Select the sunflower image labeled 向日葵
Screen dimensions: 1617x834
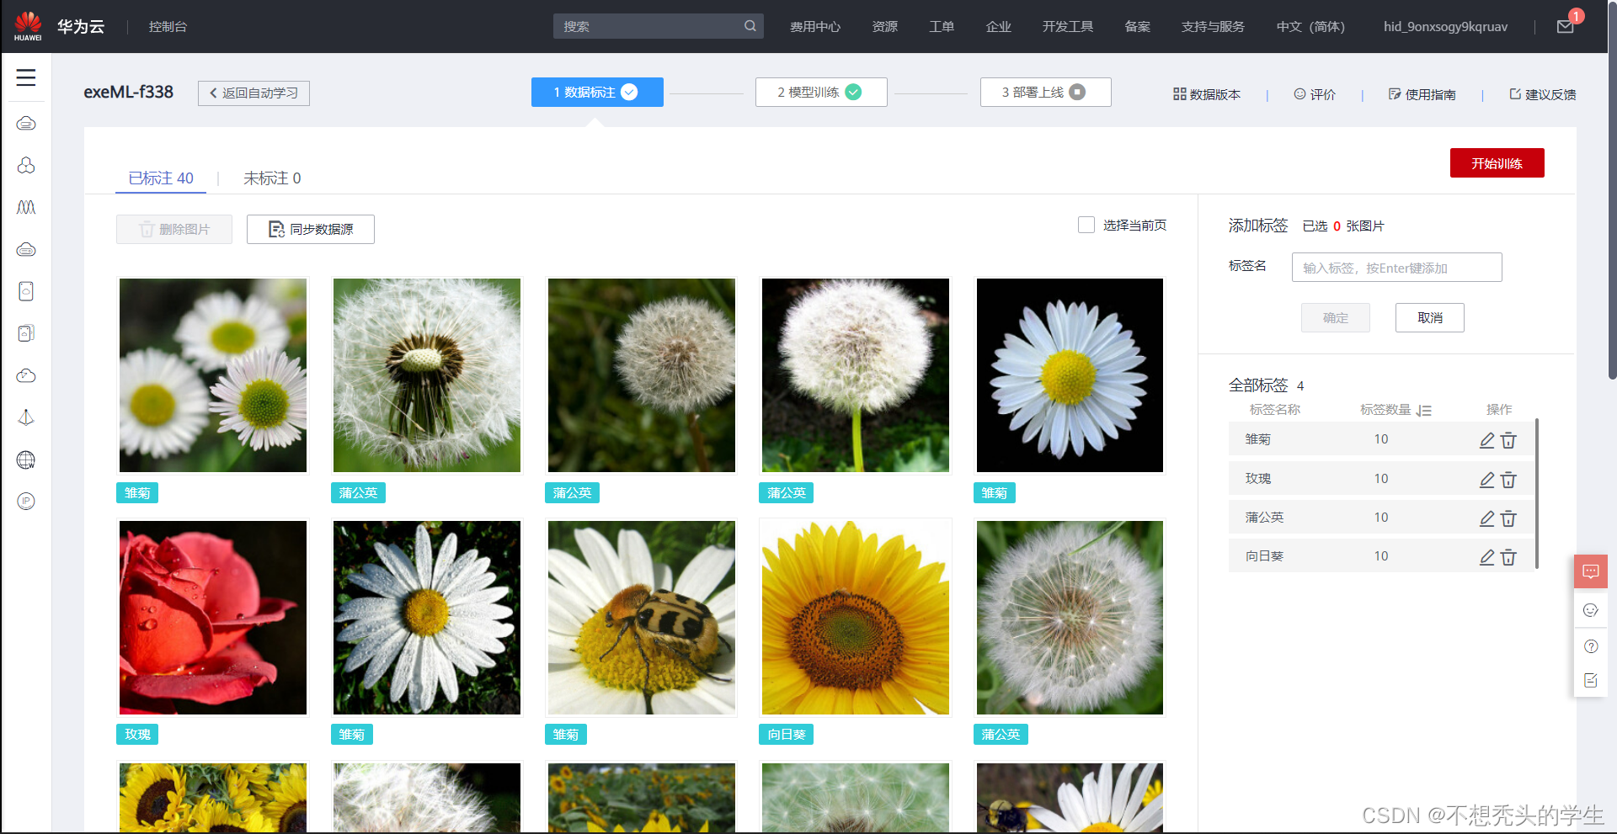856,618
